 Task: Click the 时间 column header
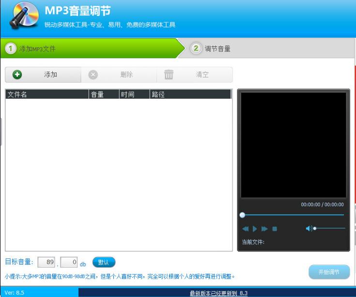pos(135,94)
